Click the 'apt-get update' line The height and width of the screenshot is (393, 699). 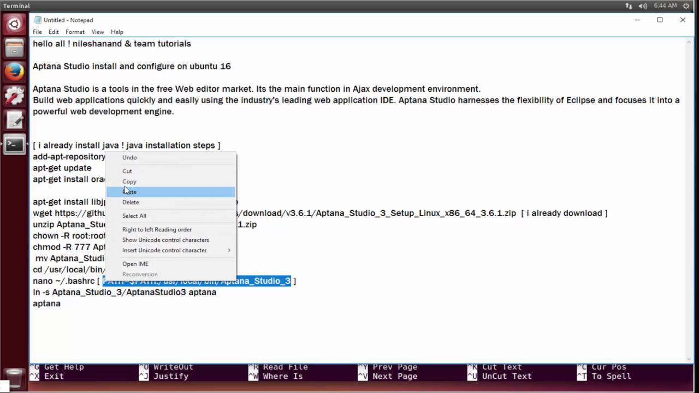pyautogui.click(x=62, y=168)
